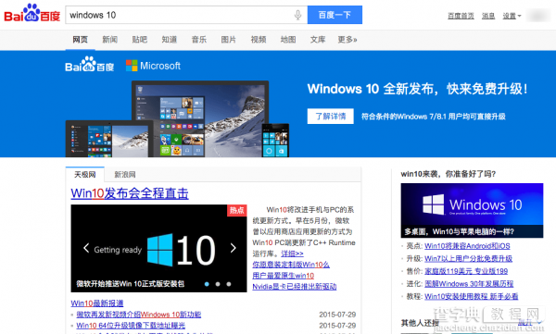Viewport: 556px width, 334px height.
Task: Open Win10 64位升级镜像下载地址曝光 link
Action: point(131,326)
